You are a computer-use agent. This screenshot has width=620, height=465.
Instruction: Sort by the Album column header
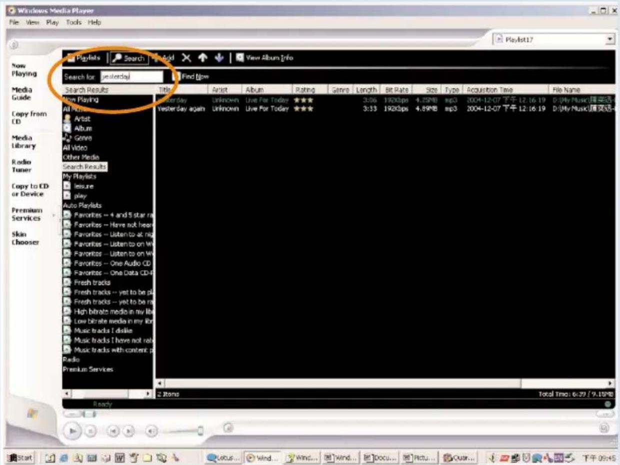267,90
